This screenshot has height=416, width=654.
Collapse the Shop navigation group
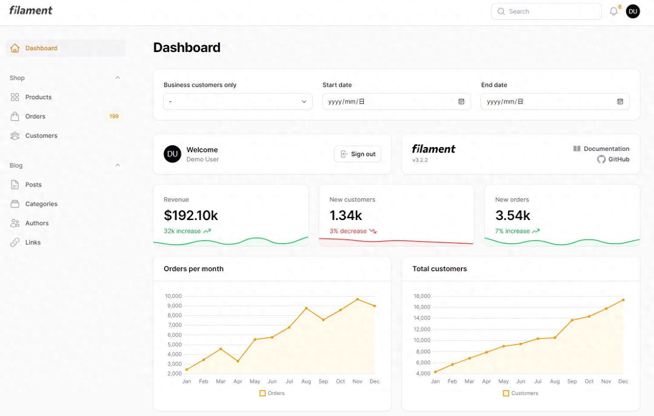117,78
